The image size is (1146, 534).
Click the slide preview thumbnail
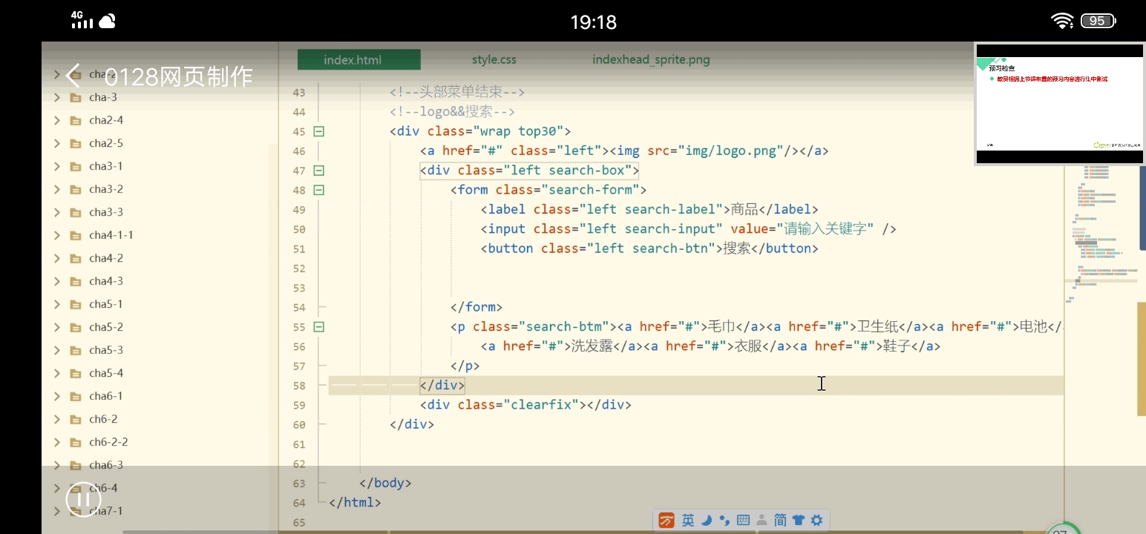[1059, 104]
